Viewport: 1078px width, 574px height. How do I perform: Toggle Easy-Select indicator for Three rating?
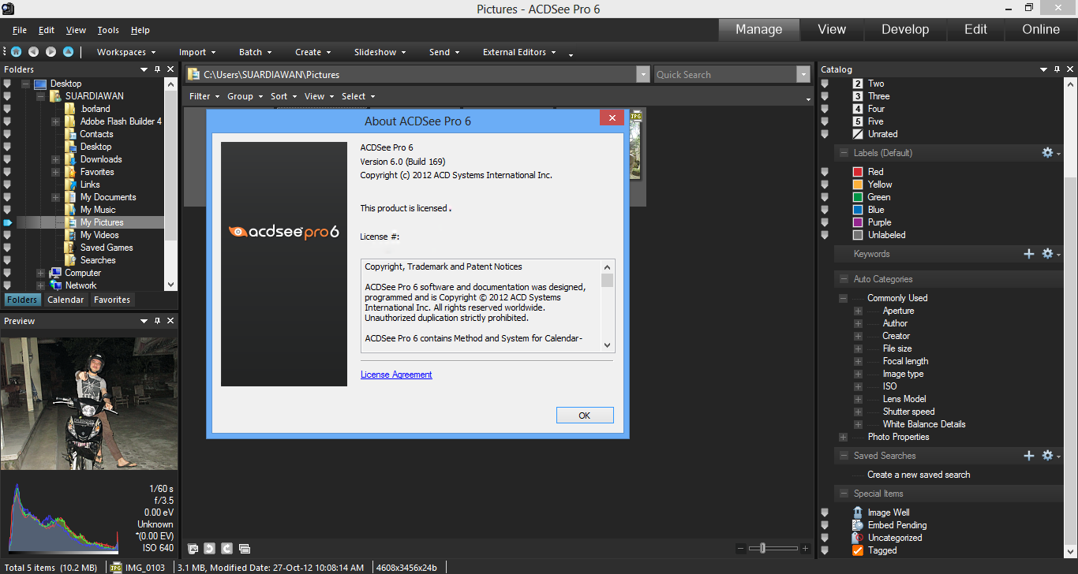coord(825,96)
